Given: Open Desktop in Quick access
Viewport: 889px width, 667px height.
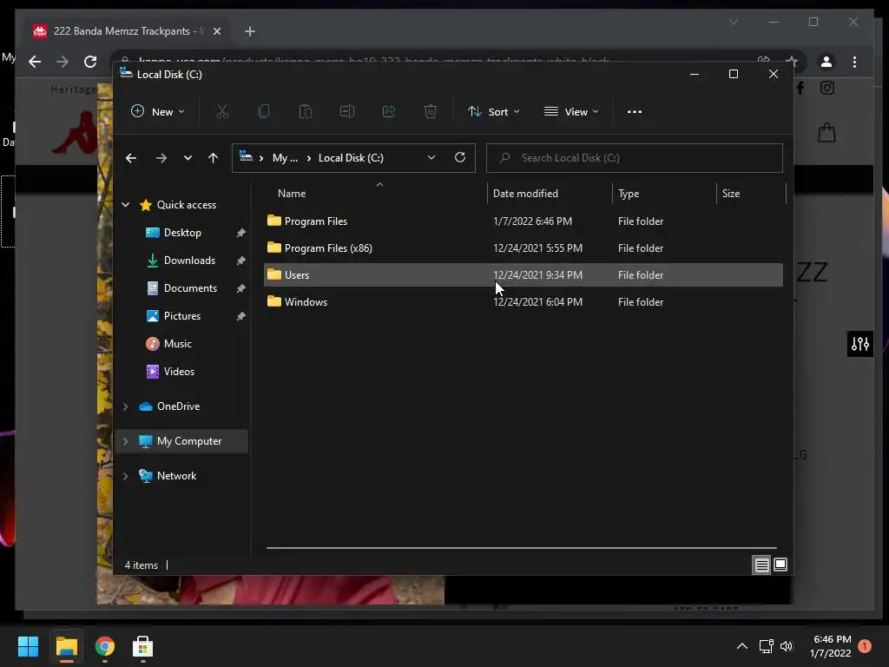Looking at the screenshot, I should [182, 233].
